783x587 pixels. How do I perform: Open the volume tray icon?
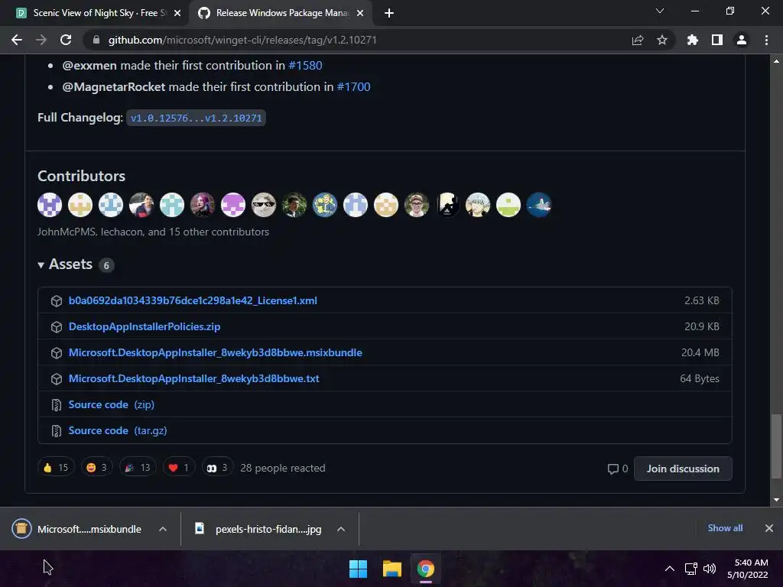[709, 569]
